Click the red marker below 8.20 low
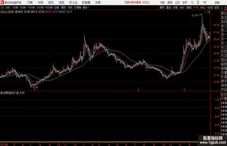Screen dimensions: 227x146 click(35, 90)
